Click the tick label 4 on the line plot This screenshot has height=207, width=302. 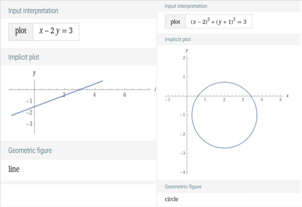pyautogui.click(x=94, y=95)
